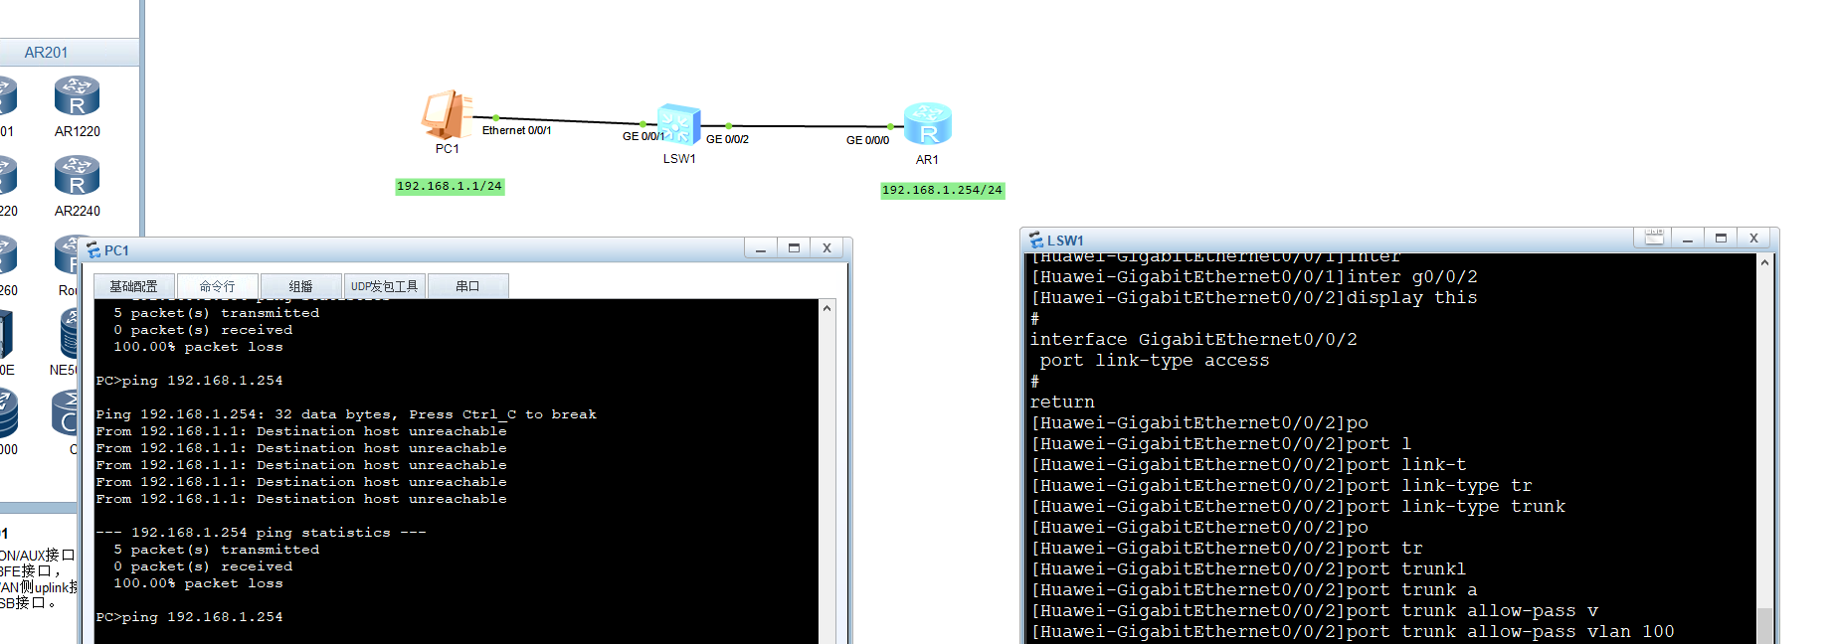The width and height of the screenshot is (1835, 644).
Task: Open the 组播 tab in PC1
Action: point(300,286)
